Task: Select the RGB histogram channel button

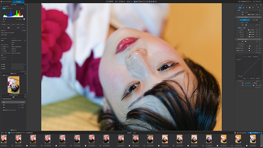Action: tap(4, 9)
